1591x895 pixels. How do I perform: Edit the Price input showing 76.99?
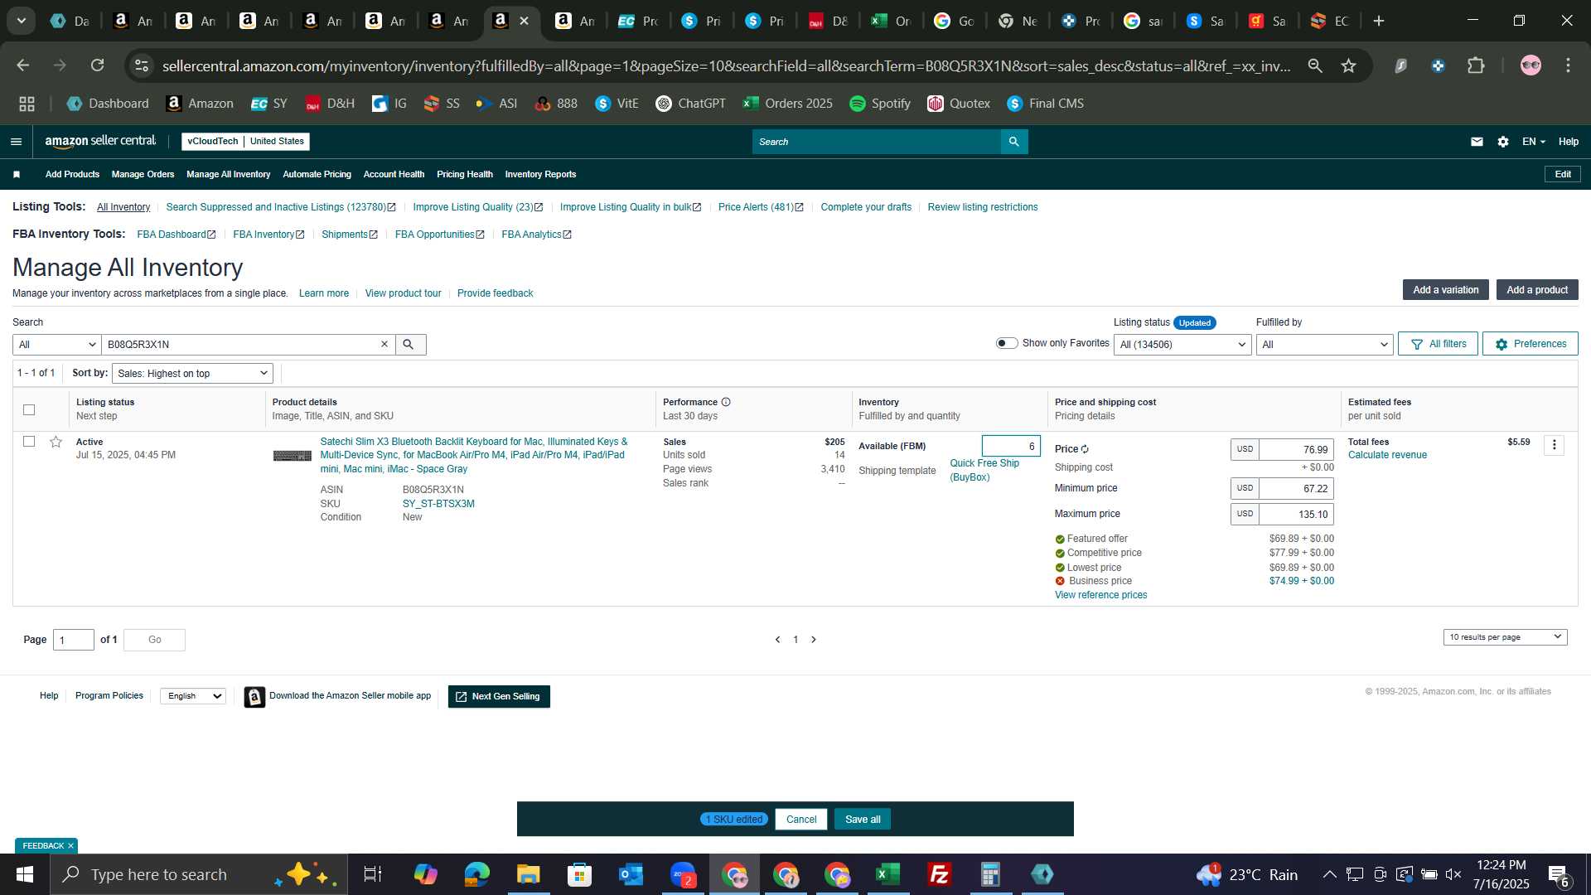1296,449
